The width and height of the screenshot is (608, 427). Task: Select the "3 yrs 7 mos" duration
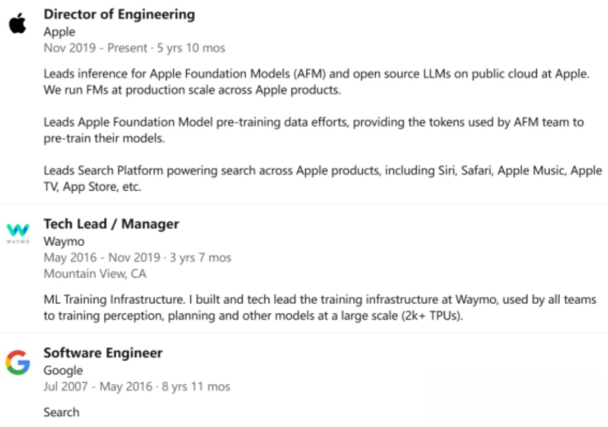coord(200,258)
